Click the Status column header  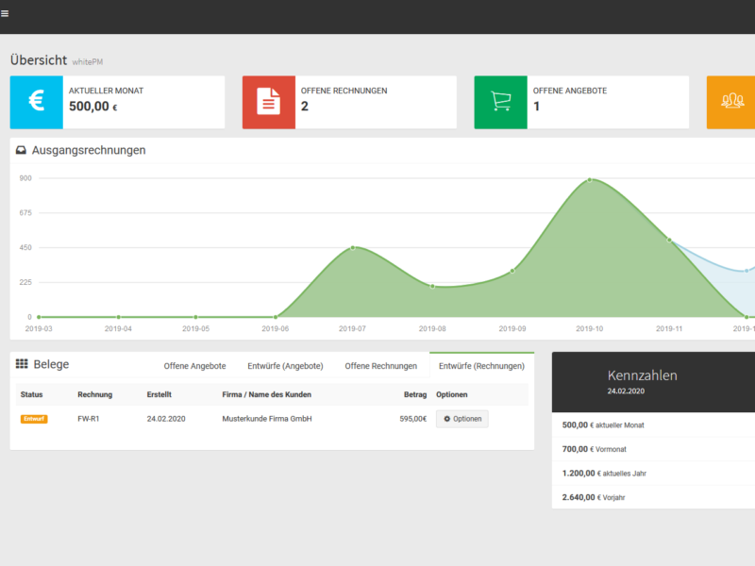[x=32, y=394]
